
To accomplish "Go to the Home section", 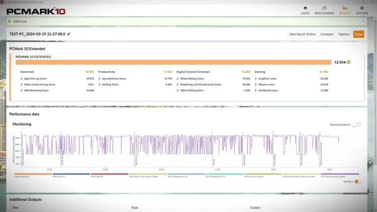I will click(x=305, y=10).
